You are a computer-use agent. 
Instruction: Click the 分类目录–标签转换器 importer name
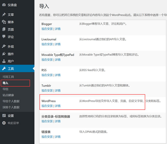(56, 116)
